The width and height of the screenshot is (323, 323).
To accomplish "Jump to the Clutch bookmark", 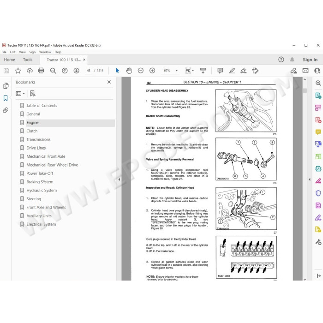I will pos(32,131).
